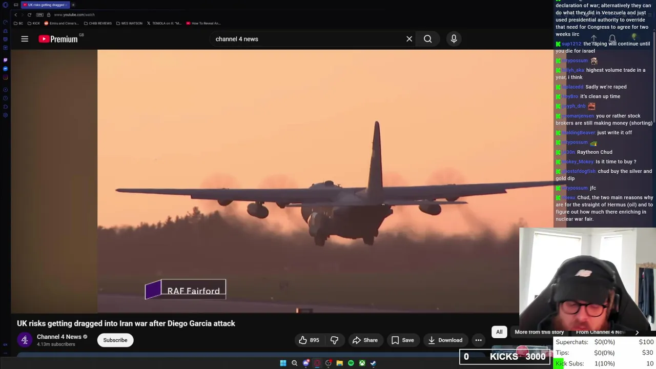Open Channel 4 News channel name link
The height and width of the screenshot is (369, 656).
[59, 337]
